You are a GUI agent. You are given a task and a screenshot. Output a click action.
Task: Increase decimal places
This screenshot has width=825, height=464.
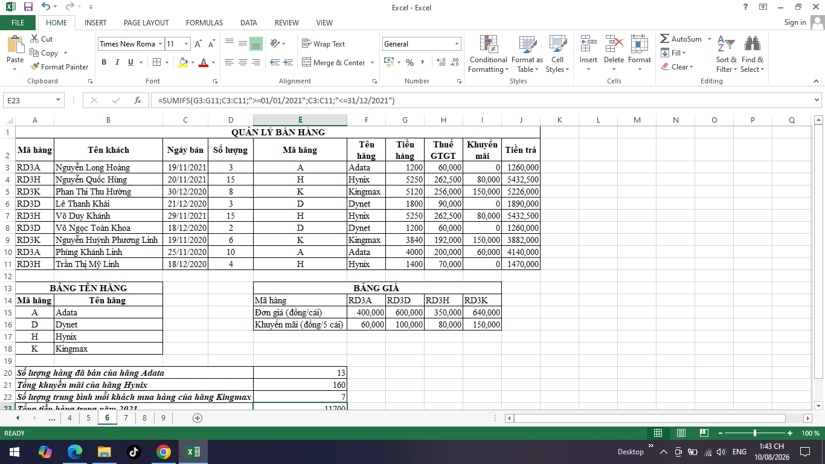click(441, 62)
